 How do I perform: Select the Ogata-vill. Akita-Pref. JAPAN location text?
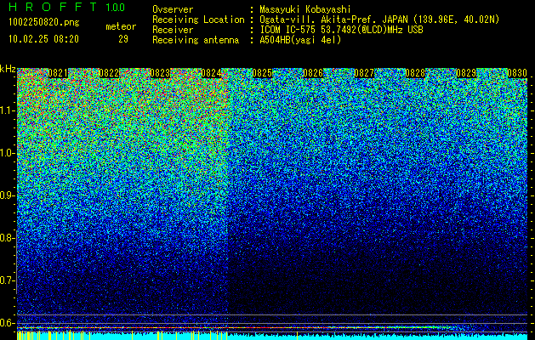379,20
